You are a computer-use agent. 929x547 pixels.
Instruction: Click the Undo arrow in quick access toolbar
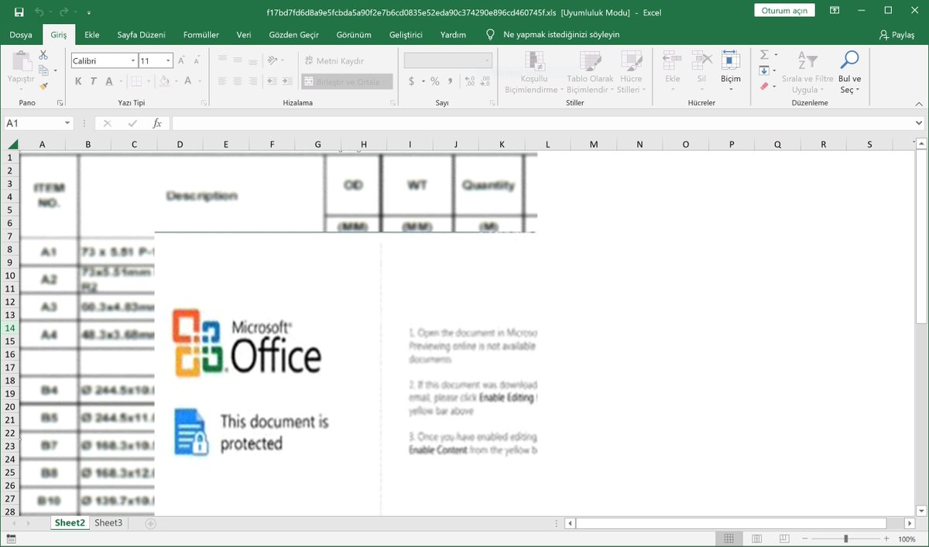click(39, 12)
